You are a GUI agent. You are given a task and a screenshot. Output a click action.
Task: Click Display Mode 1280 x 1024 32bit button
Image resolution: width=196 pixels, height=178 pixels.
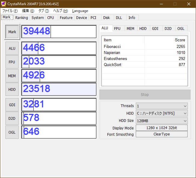[x=162, y=128]
